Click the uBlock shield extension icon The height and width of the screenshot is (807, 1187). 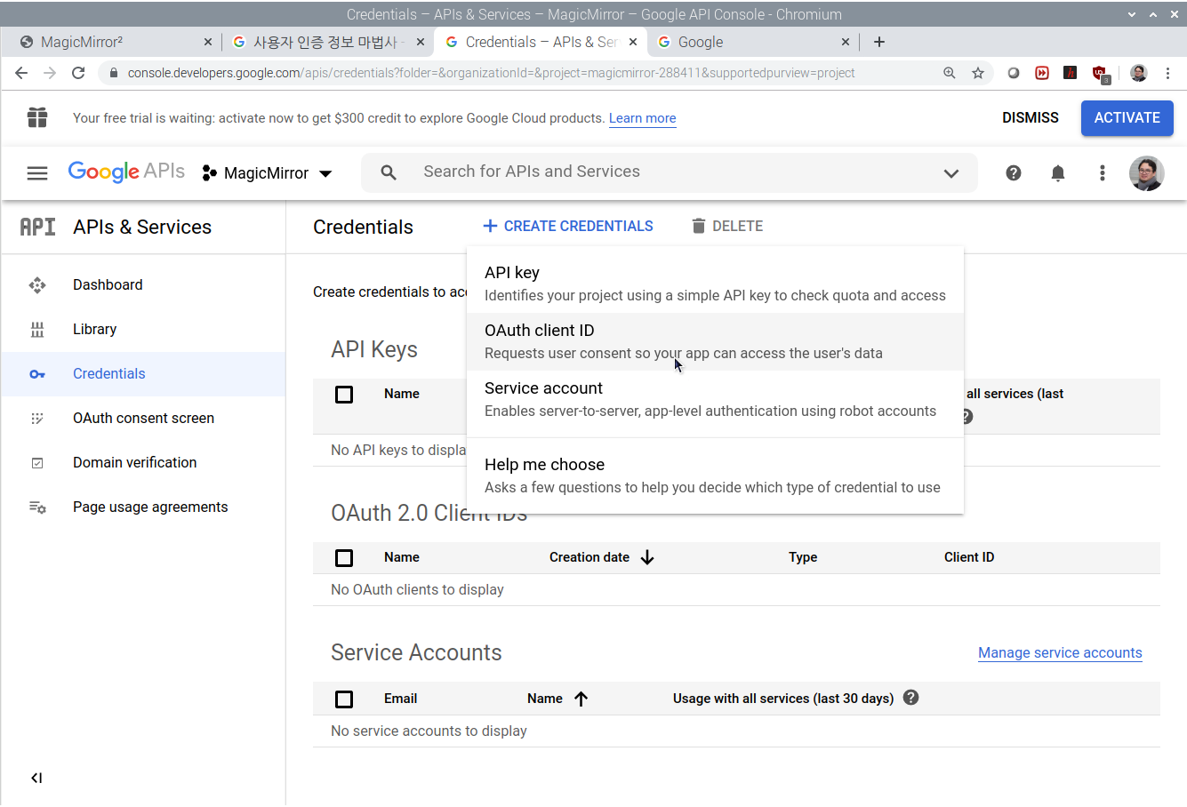coord(1101,74)
